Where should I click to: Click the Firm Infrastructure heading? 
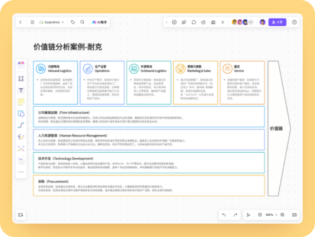point(64,112)
